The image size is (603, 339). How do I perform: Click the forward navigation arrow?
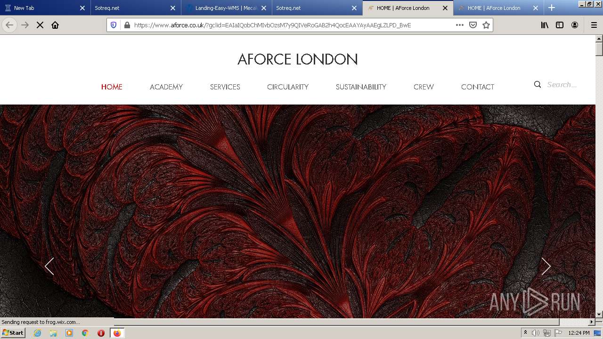pyautogui.click(x=25, y=25)
